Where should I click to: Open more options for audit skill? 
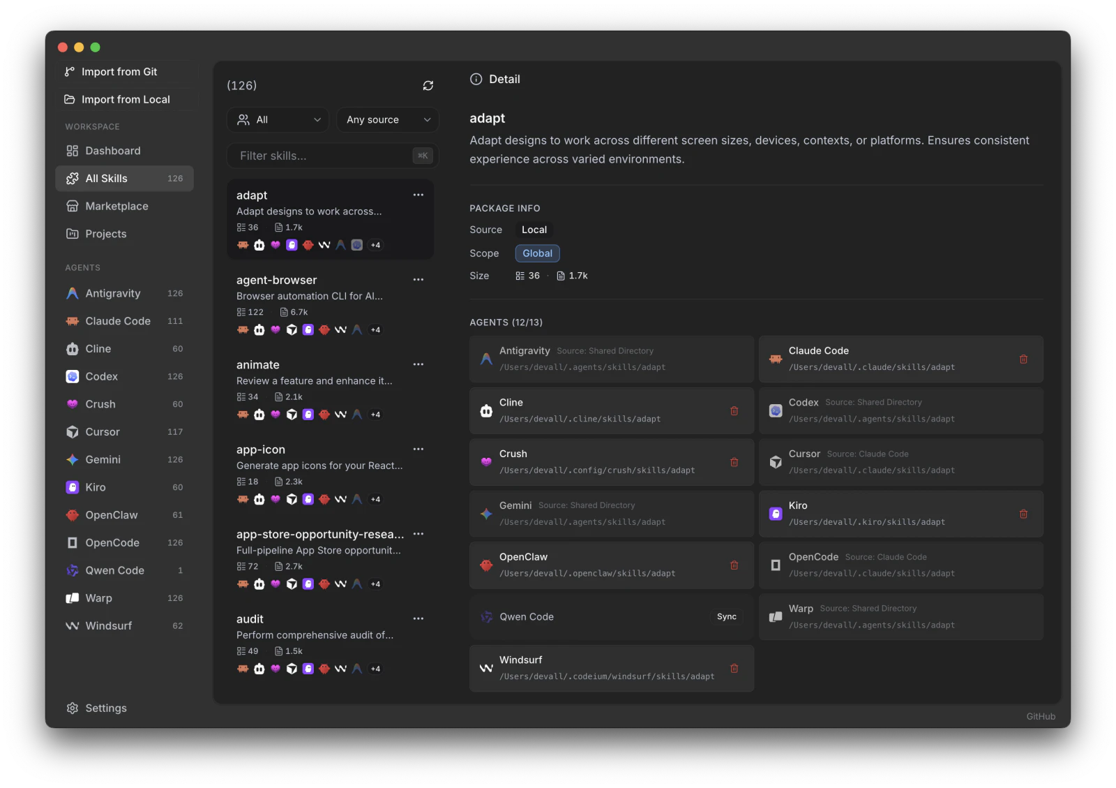click(418, 618)
